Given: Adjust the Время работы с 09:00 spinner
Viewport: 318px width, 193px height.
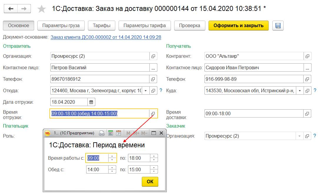Looking at the screenshot, I should click(x=112, y=158).
